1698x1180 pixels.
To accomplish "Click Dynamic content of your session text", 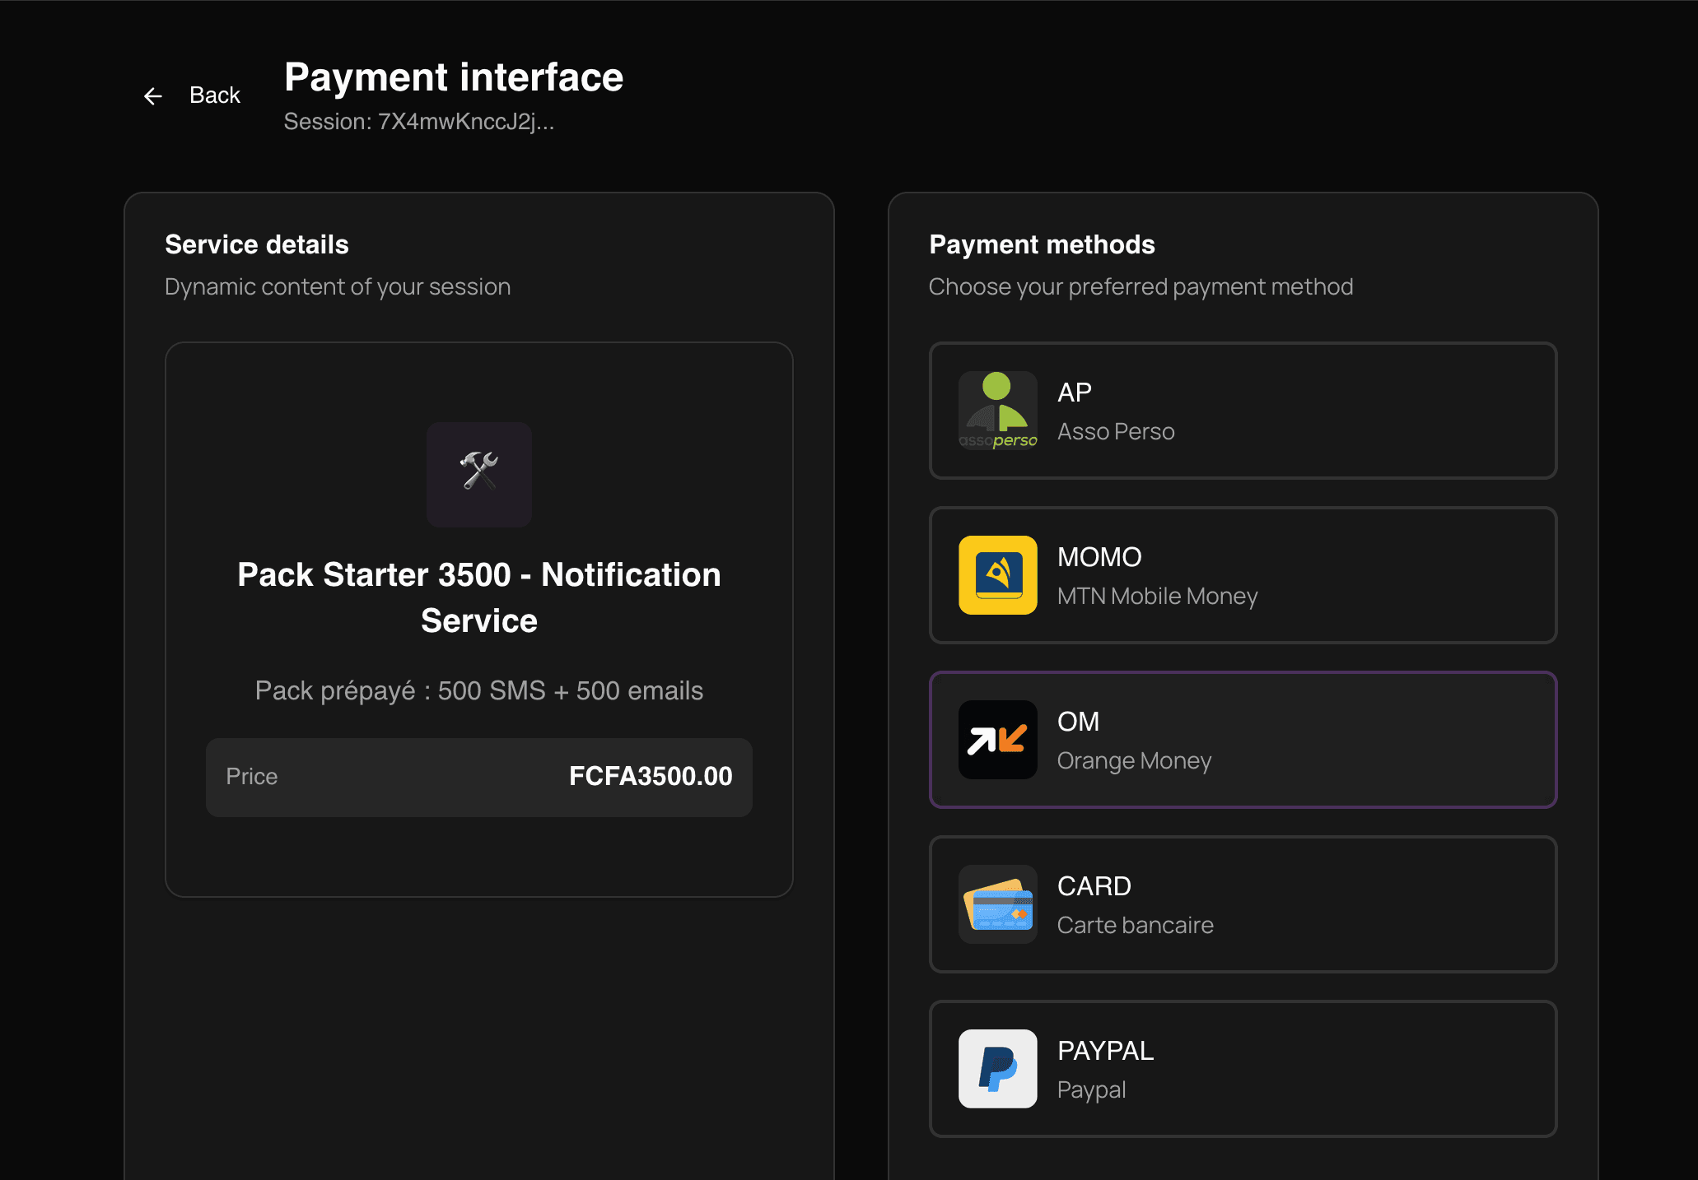I will click(338, 286).
